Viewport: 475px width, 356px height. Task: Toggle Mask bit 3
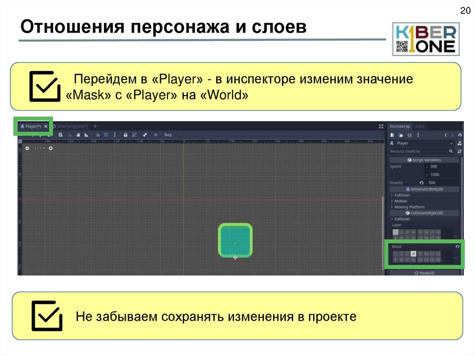coord(407,254)
